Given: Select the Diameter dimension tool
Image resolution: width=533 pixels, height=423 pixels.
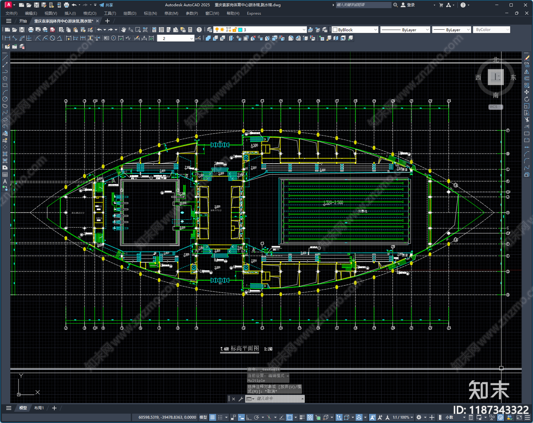Looking at the screenshot, I should (52, 38).
